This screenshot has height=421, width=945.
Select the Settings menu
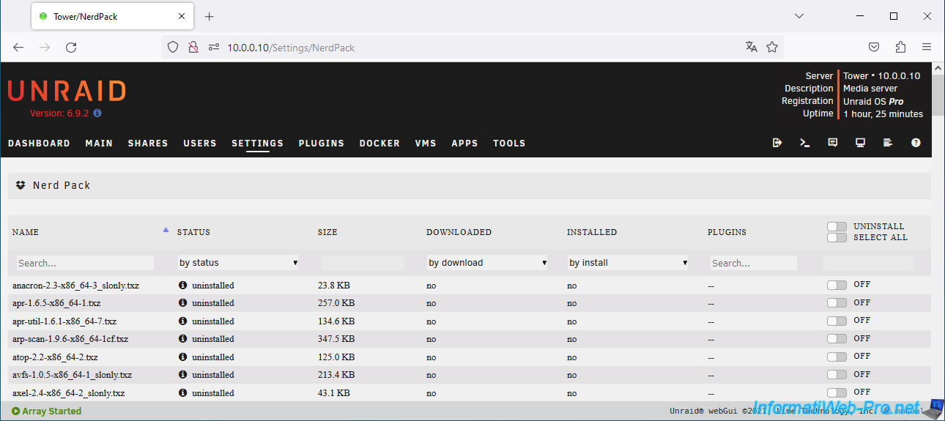pyautogui.click(x=257, y=143)
